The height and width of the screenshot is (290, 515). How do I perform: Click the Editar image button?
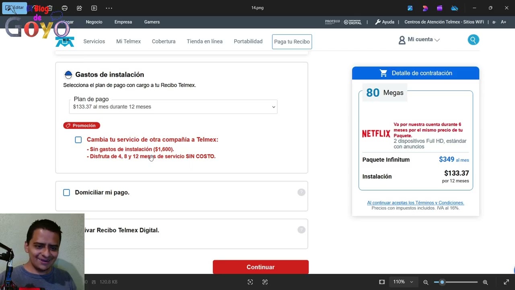pyautogui.click(x=14, y=8)
